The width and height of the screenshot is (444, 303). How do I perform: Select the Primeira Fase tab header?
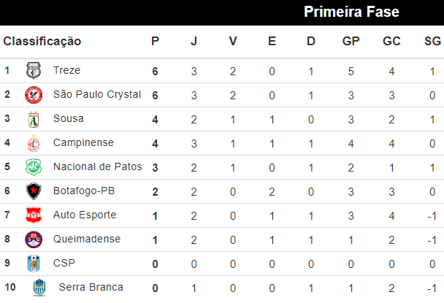click(x=351, y=12)
